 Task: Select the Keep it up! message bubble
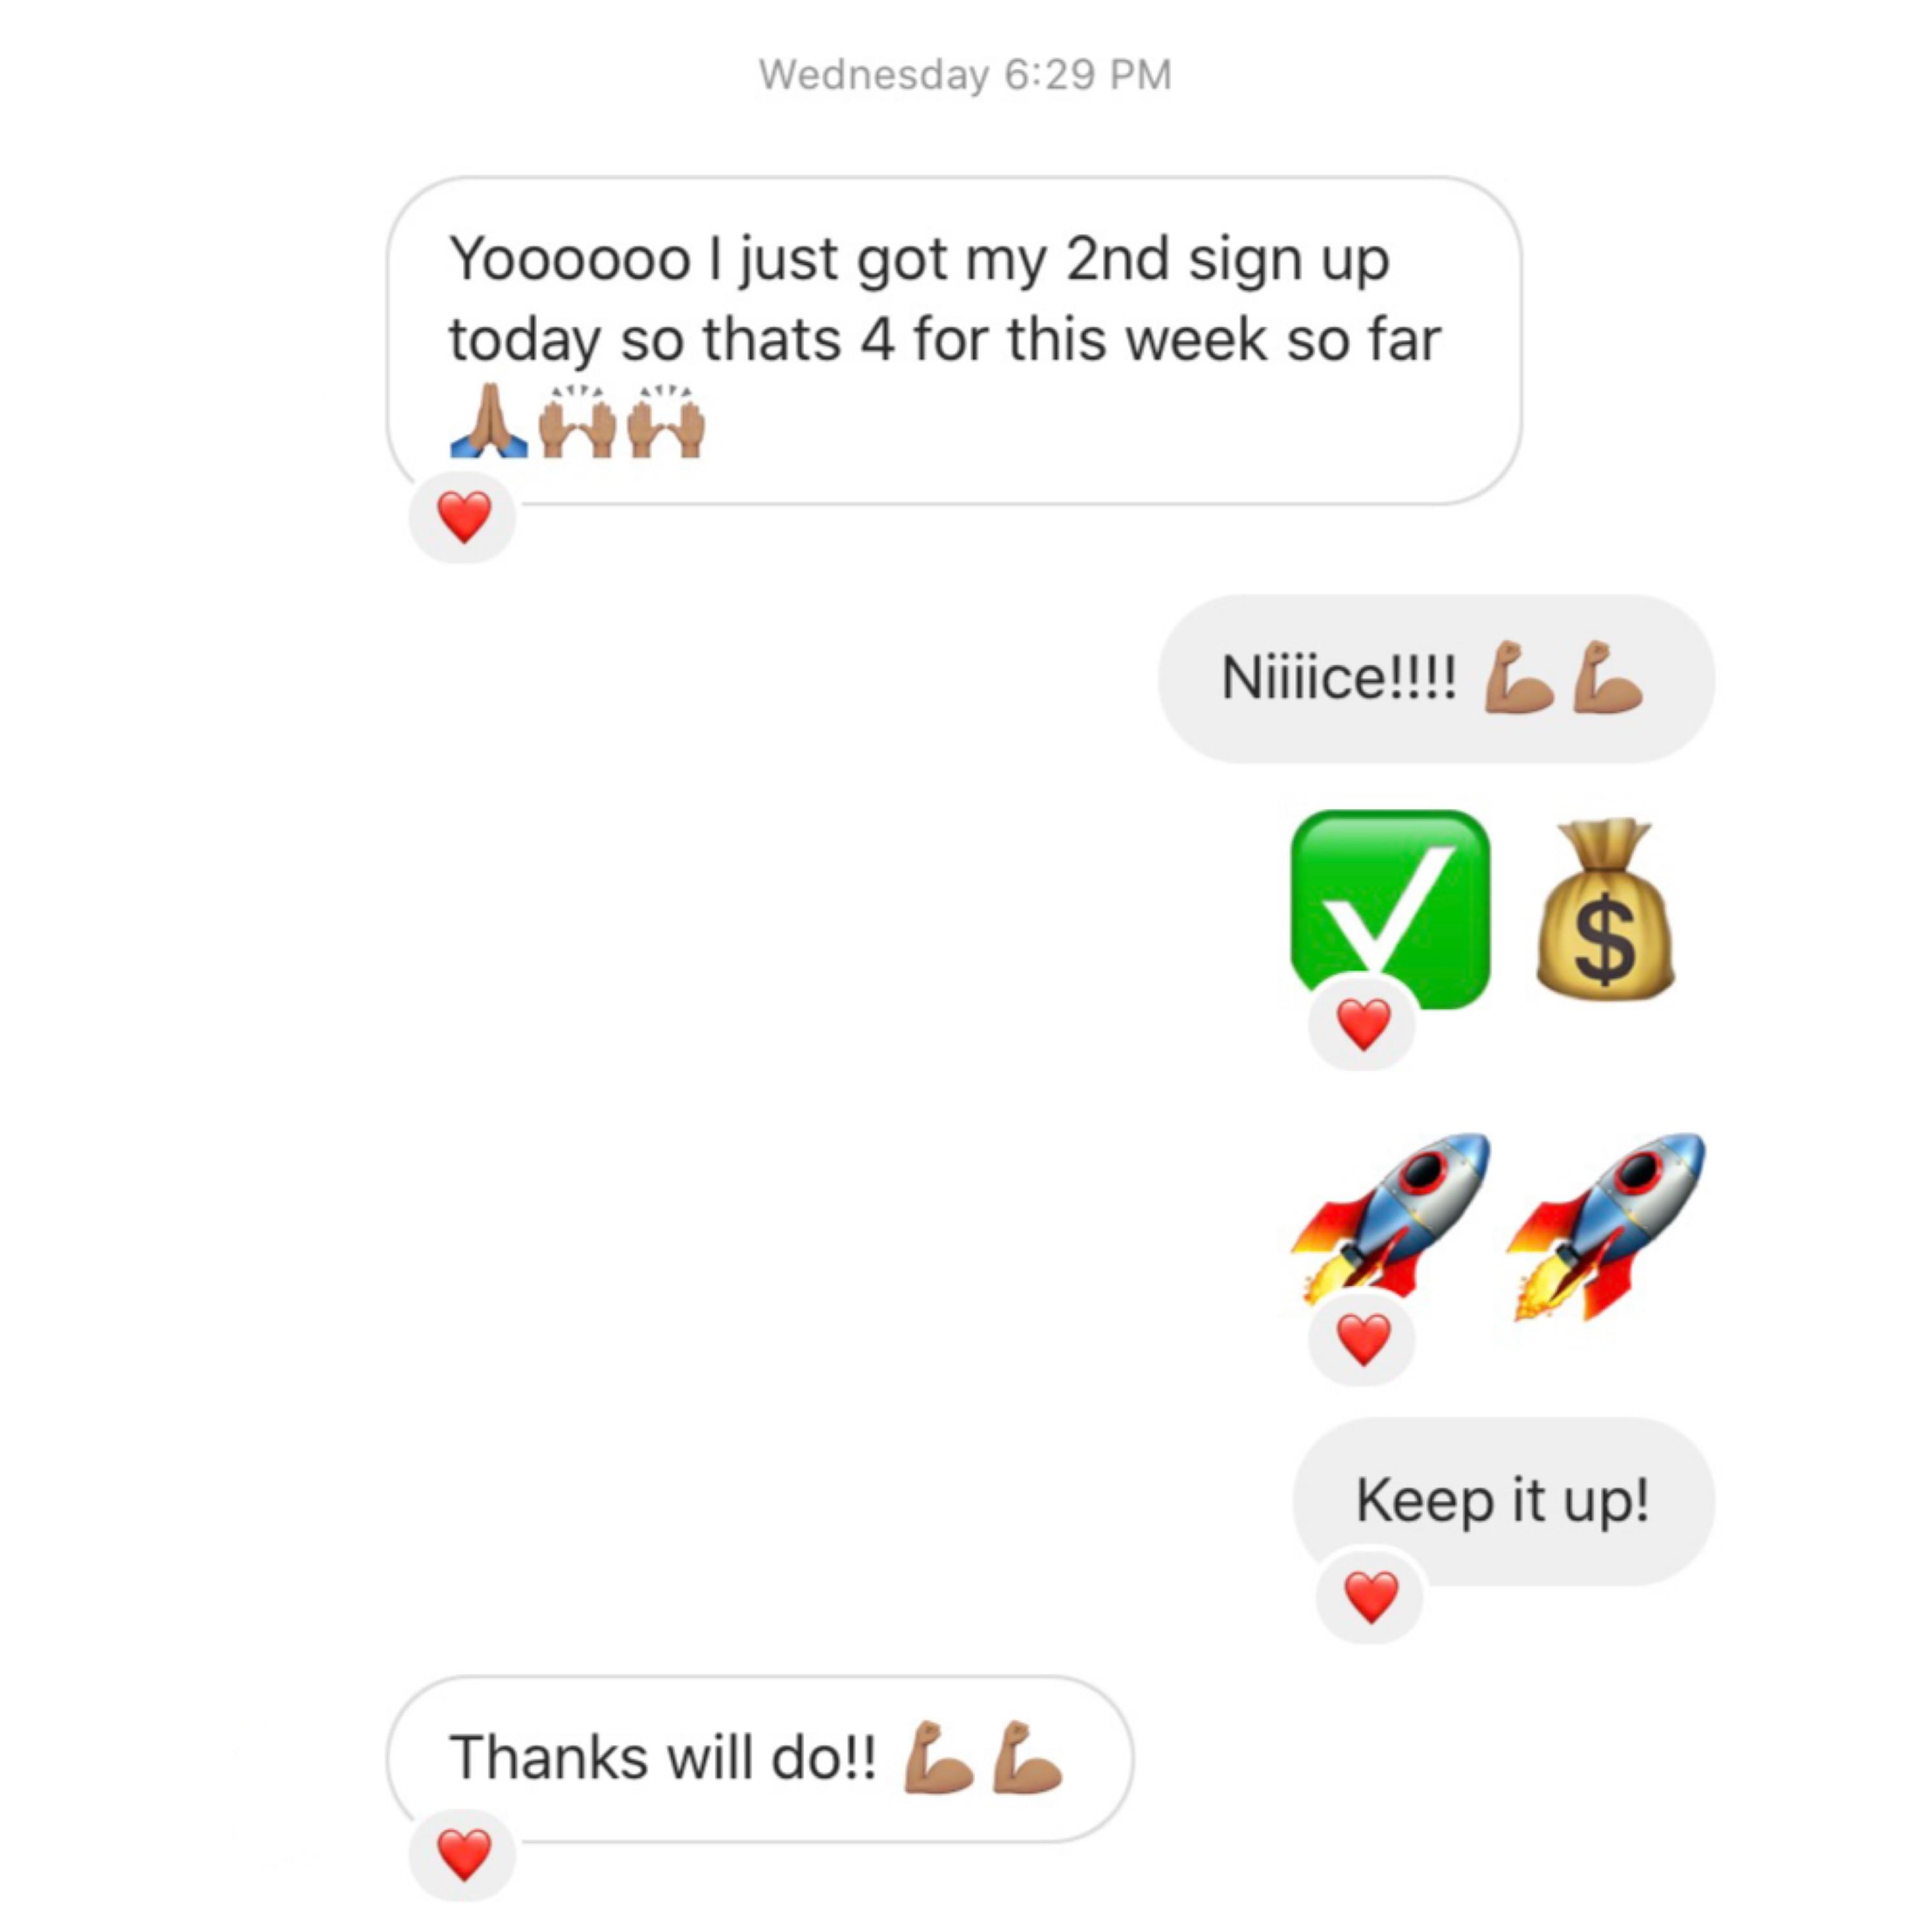click(1503, 1500)
